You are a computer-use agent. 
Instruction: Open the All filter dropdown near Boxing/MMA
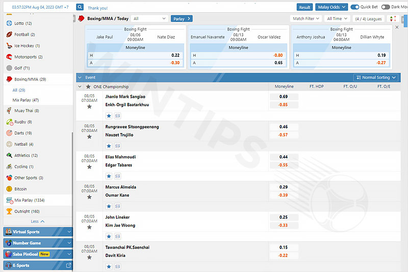click(149, 18)
